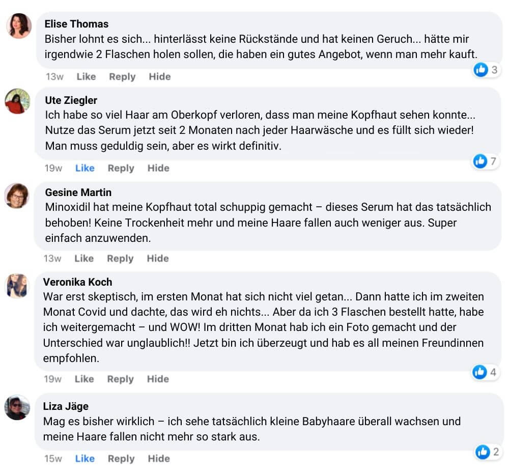Click thumbs-up reaction count on Ute Ziegler's comment
This screenshot has height=472, width=509.
click(486, 161)
